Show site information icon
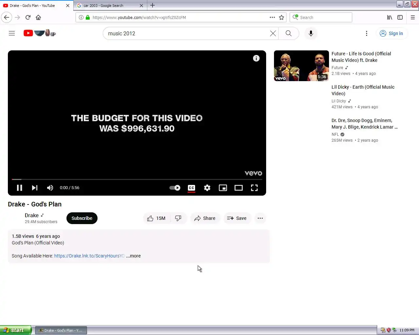This screenshot has height=335, width=419. [81, 17]
